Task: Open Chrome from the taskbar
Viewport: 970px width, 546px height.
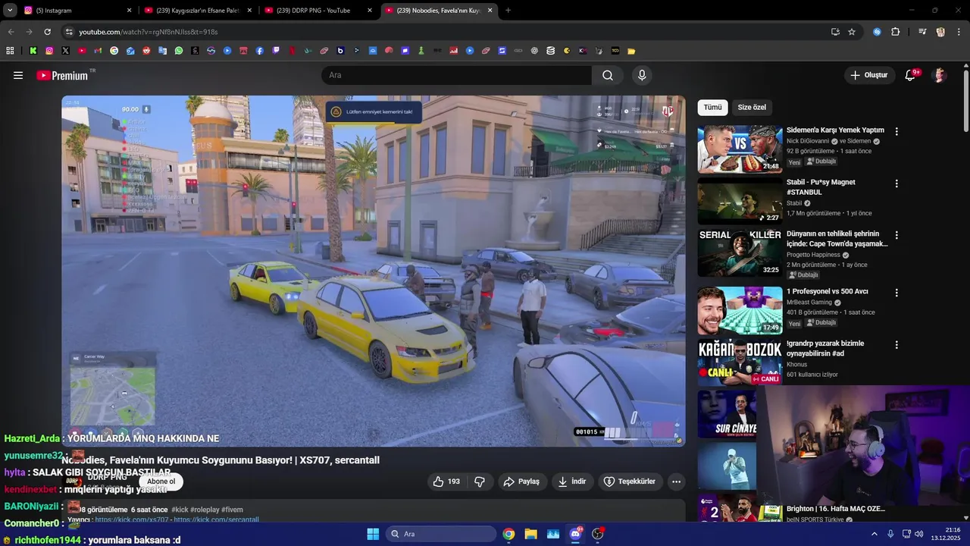Action: (x=508, y=534)
